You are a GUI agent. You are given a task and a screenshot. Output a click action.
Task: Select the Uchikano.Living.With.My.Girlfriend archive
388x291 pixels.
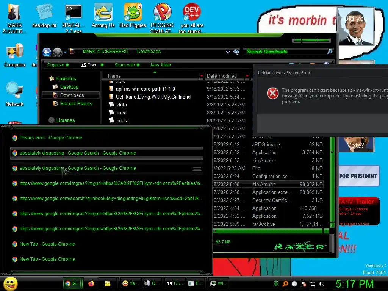pyautogui.click(x=150, y=97)
